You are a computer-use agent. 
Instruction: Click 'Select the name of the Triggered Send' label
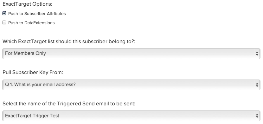69,104
